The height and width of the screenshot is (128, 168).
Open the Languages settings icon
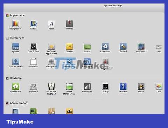click(87, 61)
